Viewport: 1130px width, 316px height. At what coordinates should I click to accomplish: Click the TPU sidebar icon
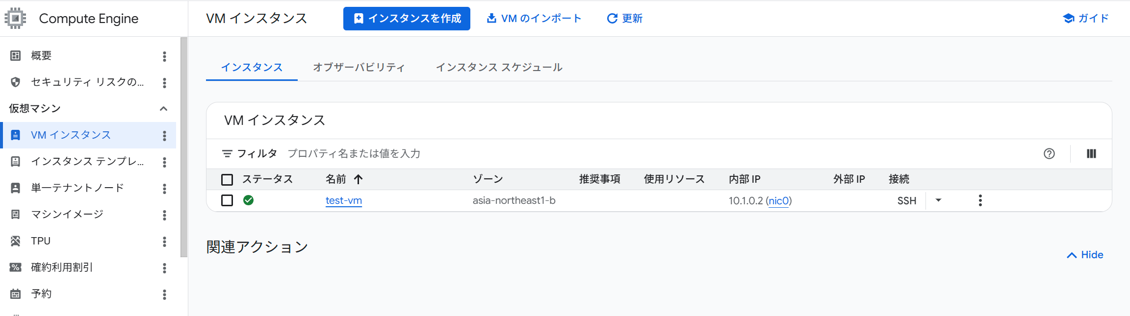coord(16,241)
